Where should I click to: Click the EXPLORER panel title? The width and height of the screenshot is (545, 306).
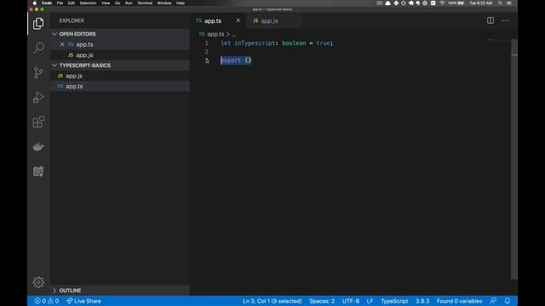pos(72,20)
